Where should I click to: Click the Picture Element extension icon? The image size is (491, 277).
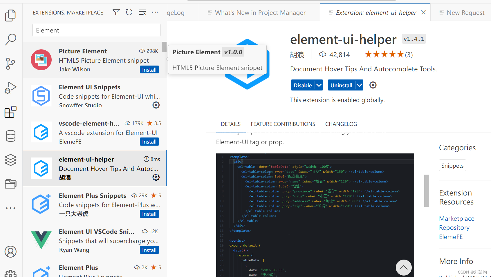[41, 60]
